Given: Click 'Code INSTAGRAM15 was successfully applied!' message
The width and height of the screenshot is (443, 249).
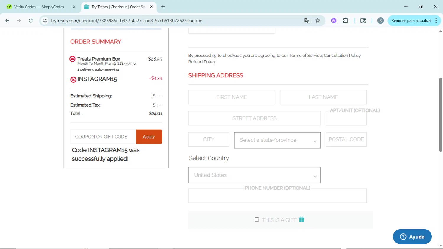Looking at the screenshot, I should tap(106, 154).
